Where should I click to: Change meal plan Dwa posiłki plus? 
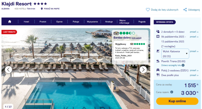pos(194,75)
